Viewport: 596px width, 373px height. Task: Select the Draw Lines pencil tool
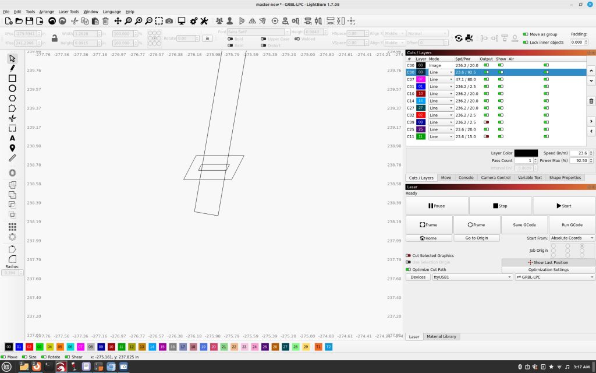pos(12,68)
